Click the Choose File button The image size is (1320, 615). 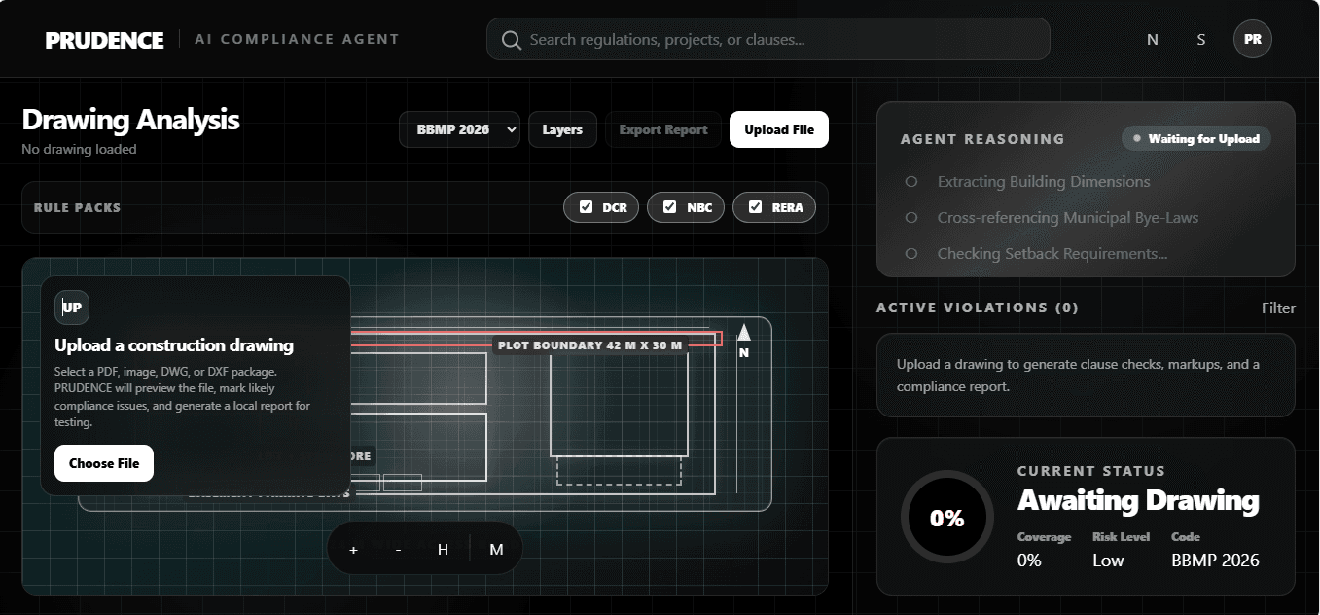tap(104, 463)
